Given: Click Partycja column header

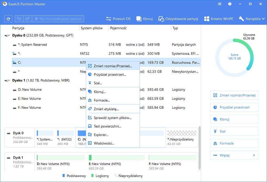Looking at the screenshot, I should coord(18,28).
